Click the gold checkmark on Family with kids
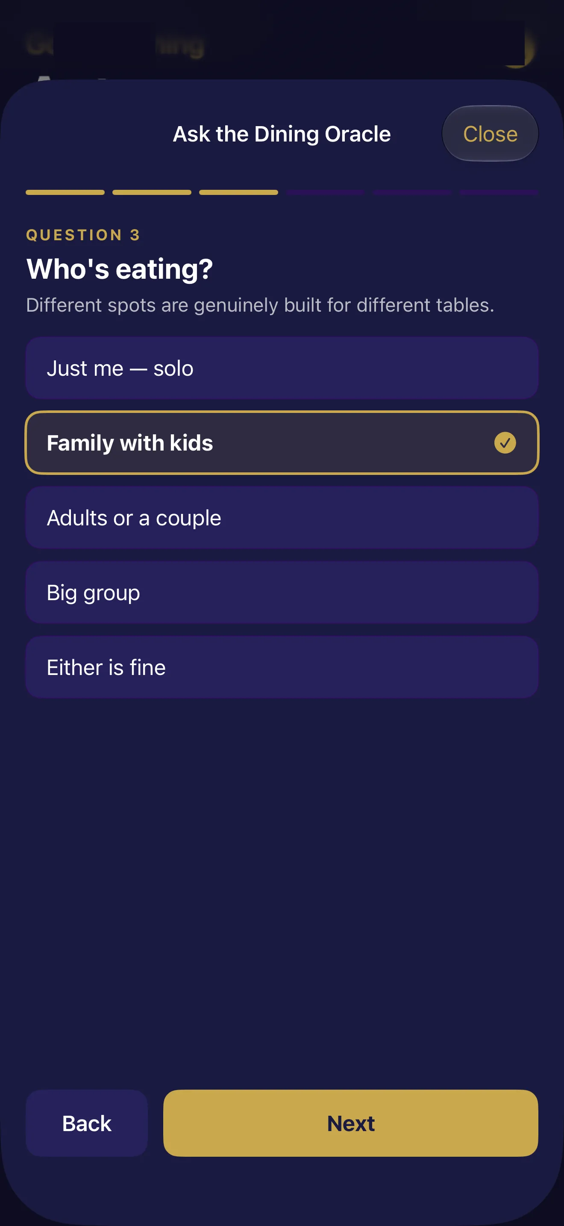This screenshot has width=564, height=1226. coord(505,442)
